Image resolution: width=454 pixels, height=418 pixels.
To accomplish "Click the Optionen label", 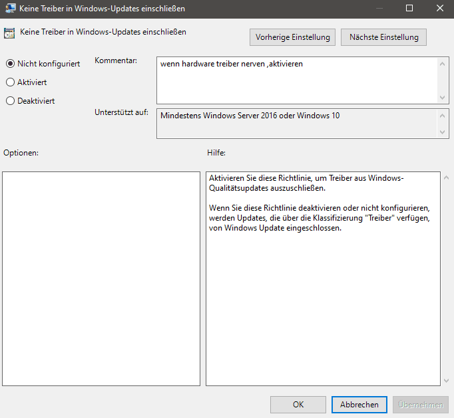I will coord(21,153).
